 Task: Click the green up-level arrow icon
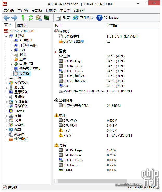[x=23, y=18]
